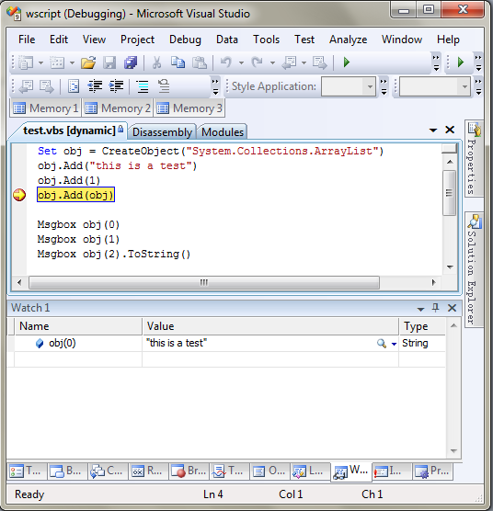Open the empty combo box right of Style Application
Screen dimensions: 493x511
tap(435, 86)
